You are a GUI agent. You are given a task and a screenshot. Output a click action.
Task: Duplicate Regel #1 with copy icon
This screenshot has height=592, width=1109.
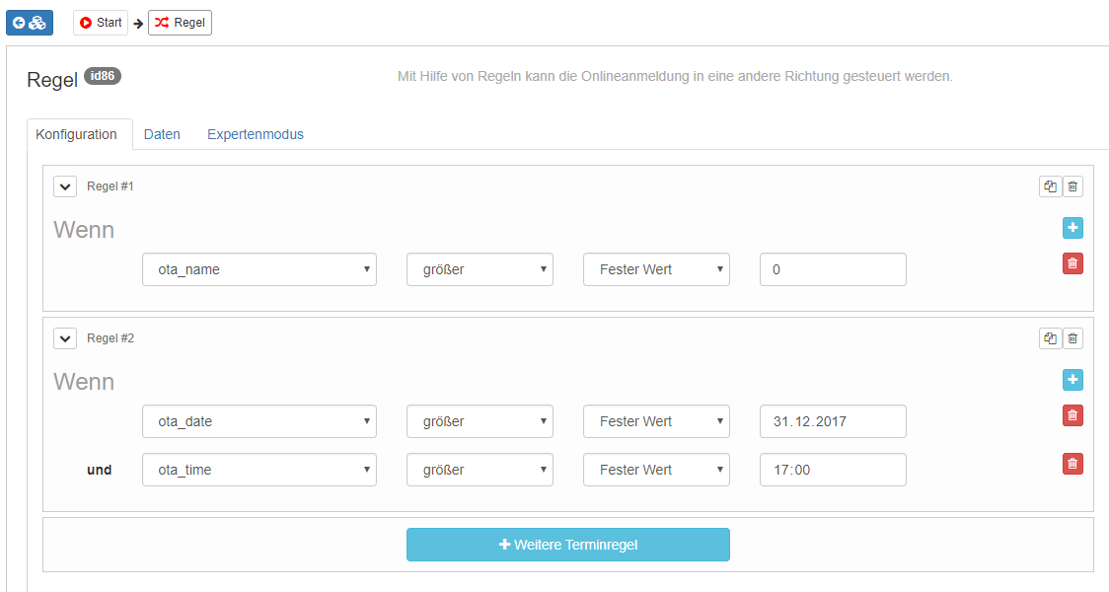click(x=1050, y=186)
